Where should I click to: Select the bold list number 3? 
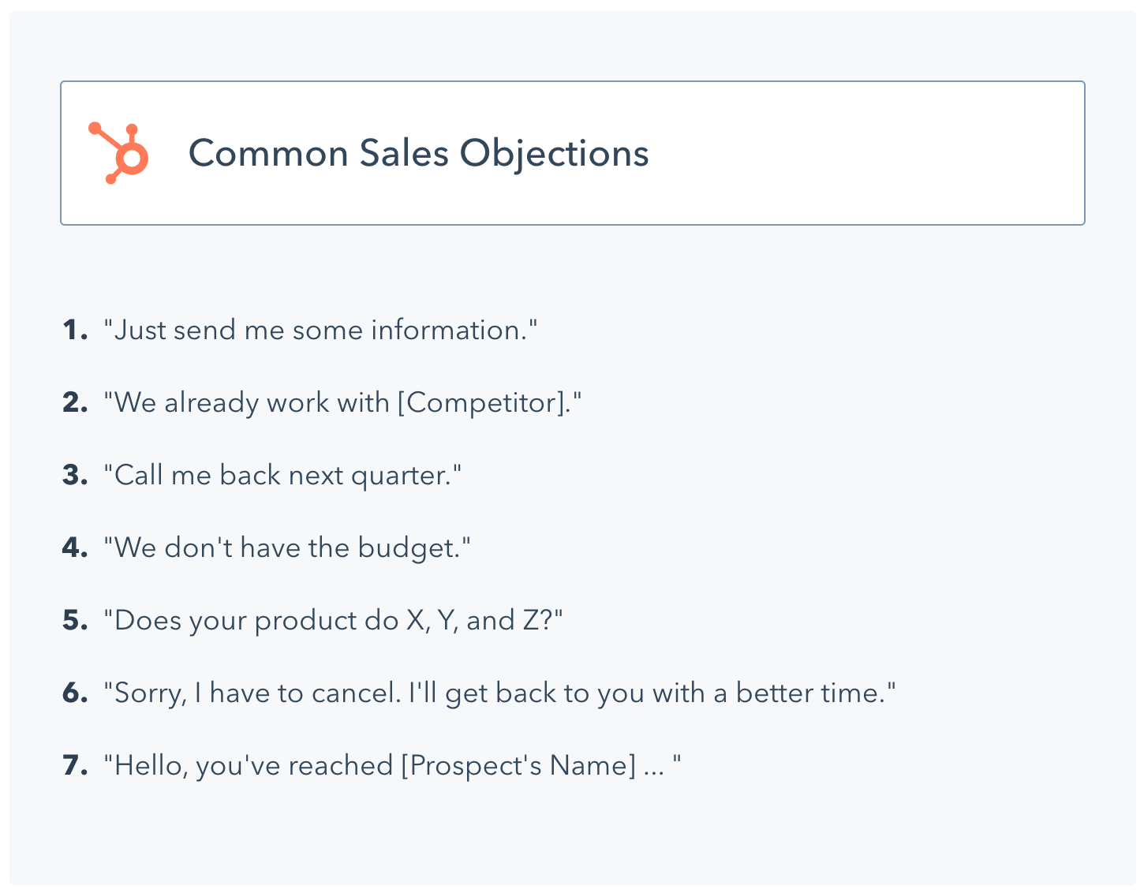pyautogui.click(x=74, y=475)
